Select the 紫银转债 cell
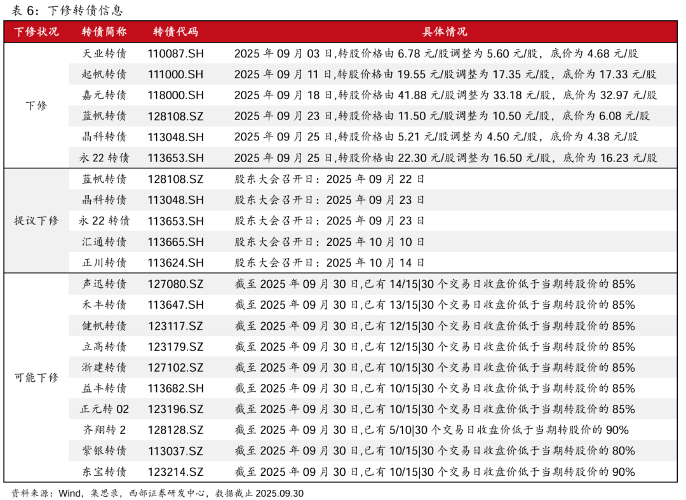The image size is (686, 500). pos(104,450)
